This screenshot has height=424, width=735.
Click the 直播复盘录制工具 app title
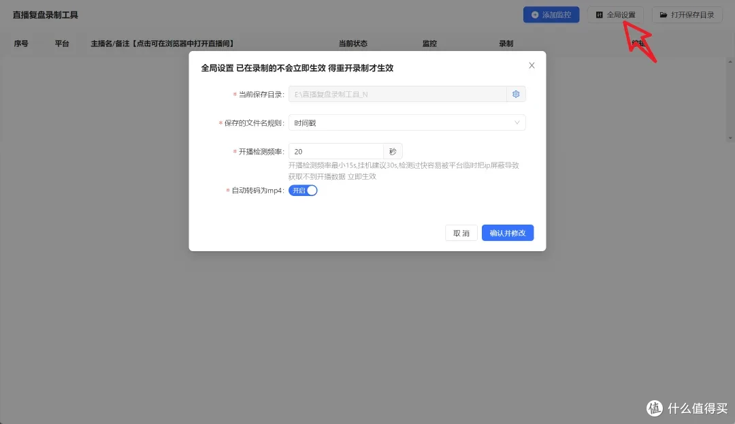pos(46,15)
